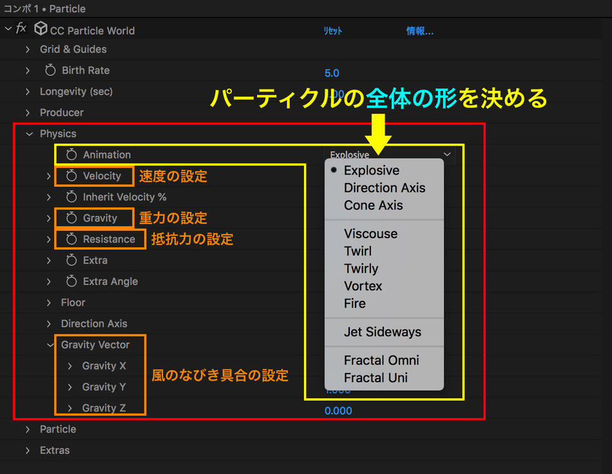Toggle the fx switch for CC Particle World
612x474 pixels.
pos(21,28)
